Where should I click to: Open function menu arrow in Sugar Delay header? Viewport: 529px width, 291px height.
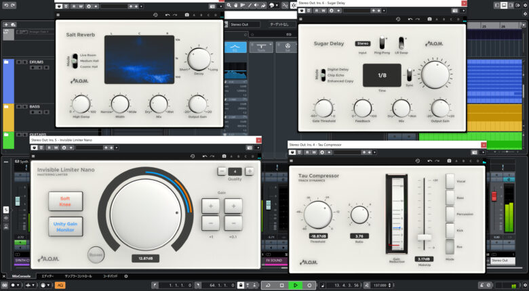click(x=463, y=11)
